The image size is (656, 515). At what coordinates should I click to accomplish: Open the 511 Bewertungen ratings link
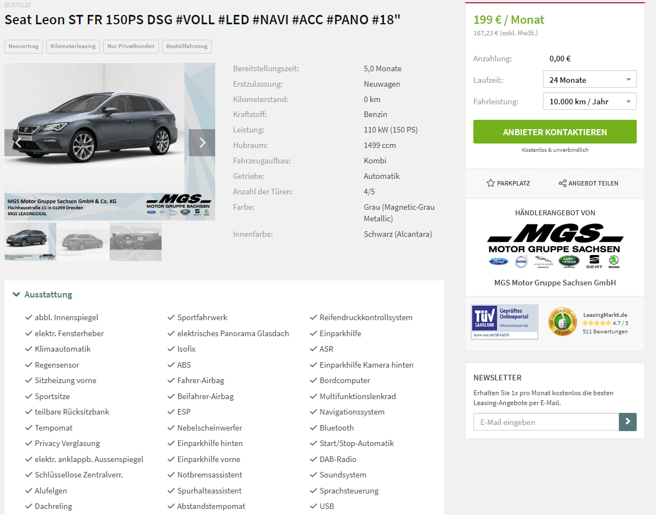605,332
